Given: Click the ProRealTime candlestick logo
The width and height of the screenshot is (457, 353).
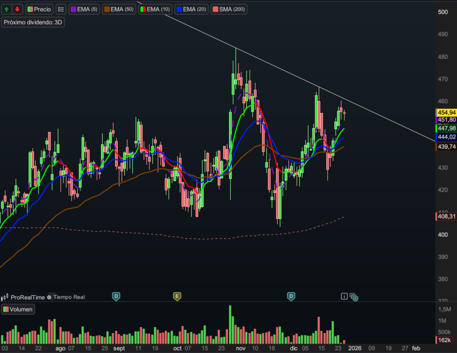Looking at the screenshot, I should click(x=5, y=297).
